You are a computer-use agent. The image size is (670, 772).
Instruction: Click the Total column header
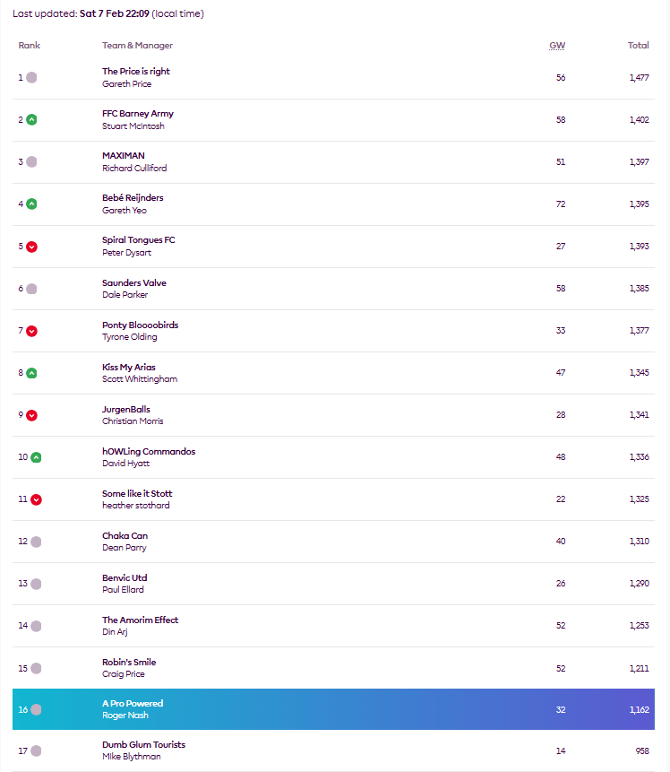tap(638, 46)
